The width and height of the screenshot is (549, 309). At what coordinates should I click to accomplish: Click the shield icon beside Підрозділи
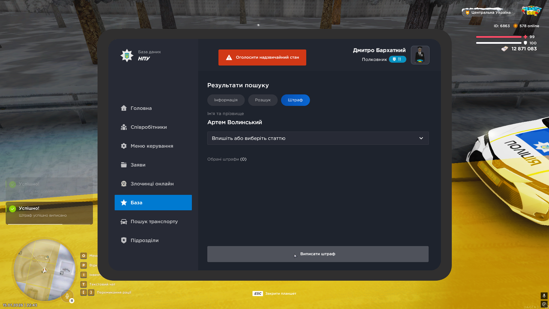point(124,240)
